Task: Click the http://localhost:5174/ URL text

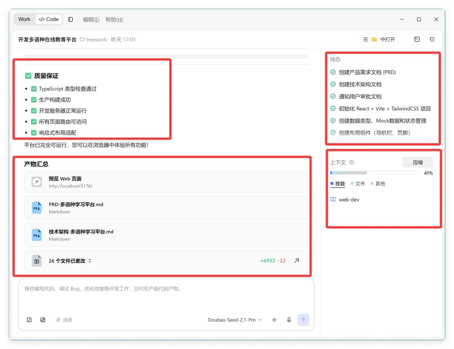Action: [x=70, y=186]
